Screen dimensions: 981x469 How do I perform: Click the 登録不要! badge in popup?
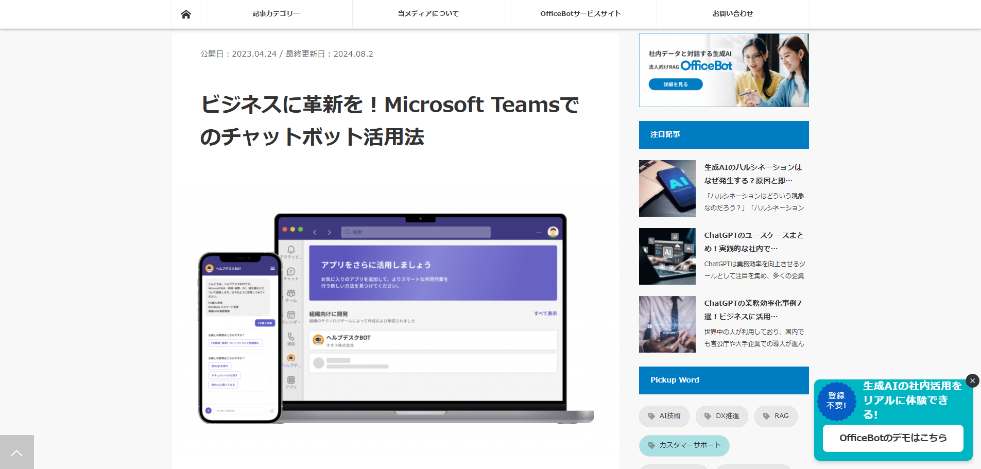tap(836, 401)
